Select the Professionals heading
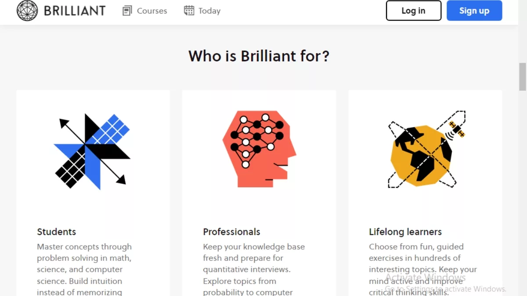527x296 pixels. click(x=231, y=232)
